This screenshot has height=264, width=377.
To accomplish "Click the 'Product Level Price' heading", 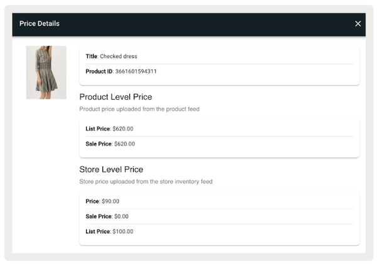I will click(x=116, y=97).
